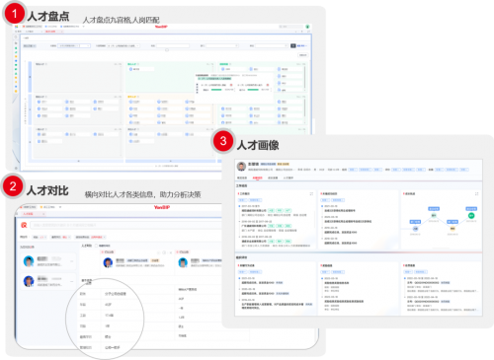Click the green user avatar icon at top right
The image size is (494, 360).
(x=307, y=27)
